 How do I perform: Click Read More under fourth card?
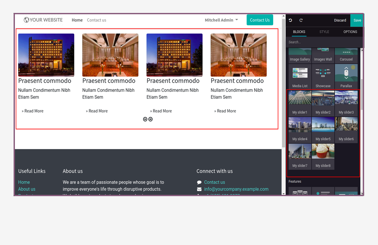(x=225, y=111)
